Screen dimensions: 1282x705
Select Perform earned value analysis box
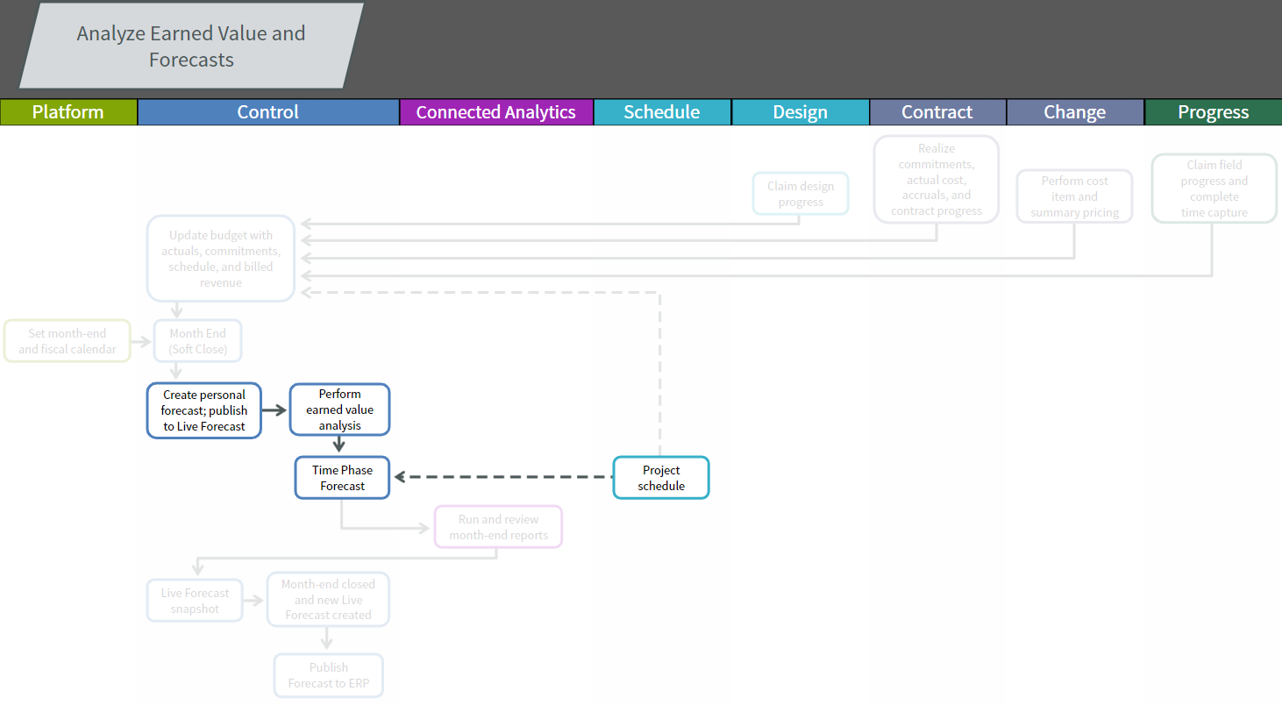coord(339,409)
